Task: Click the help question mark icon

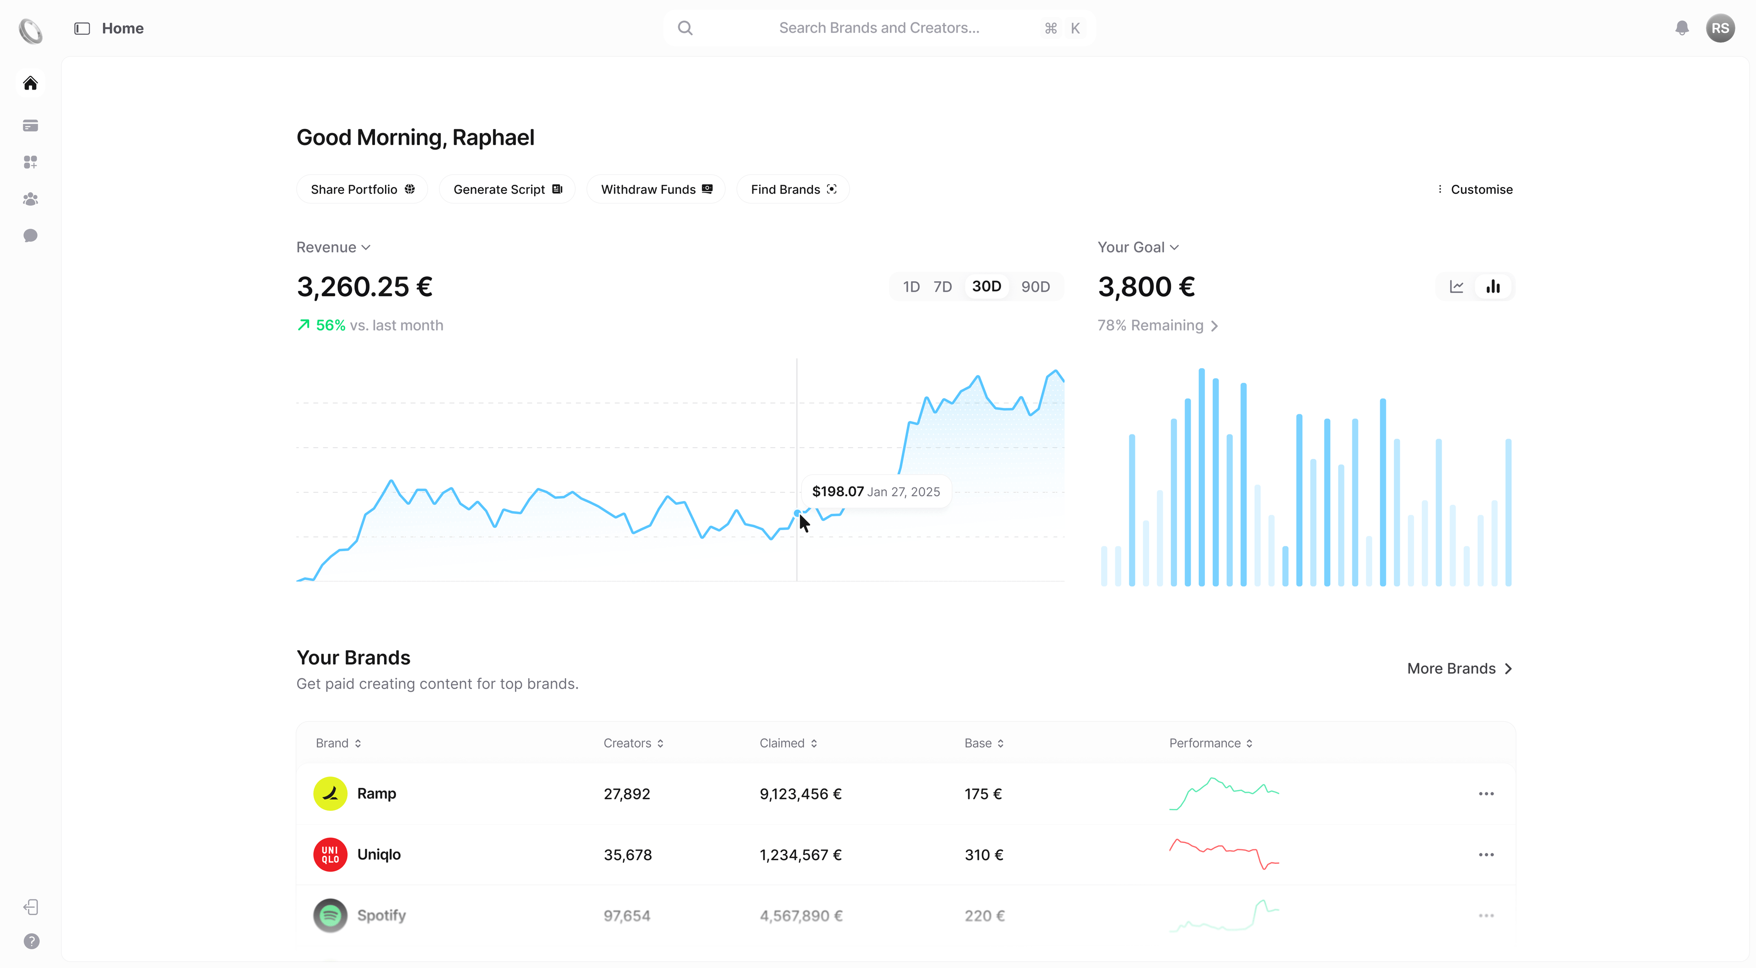Action: click(32, 941)
